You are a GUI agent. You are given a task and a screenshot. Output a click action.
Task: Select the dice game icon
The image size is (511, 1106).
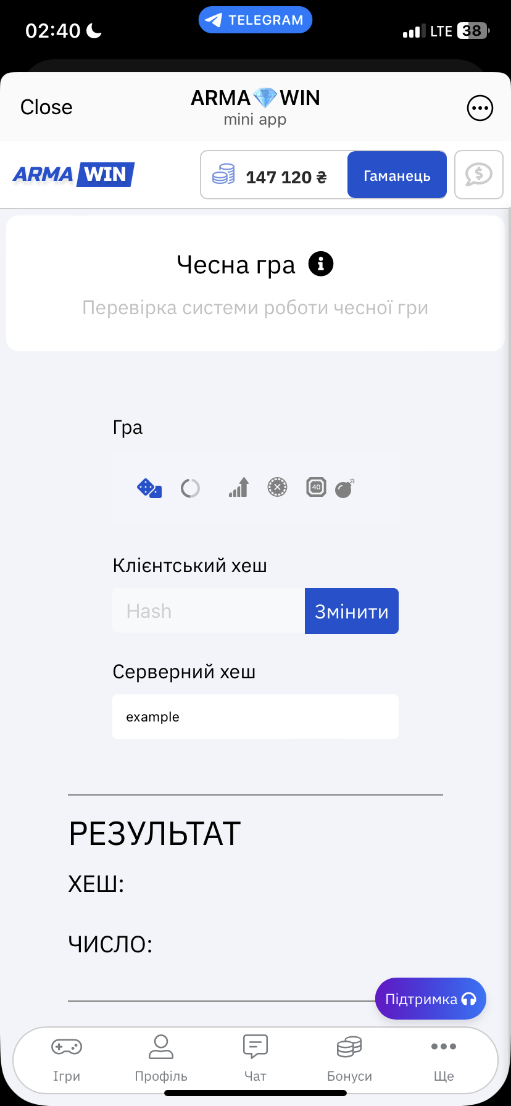pyautogui.click(x=149, y=488)
